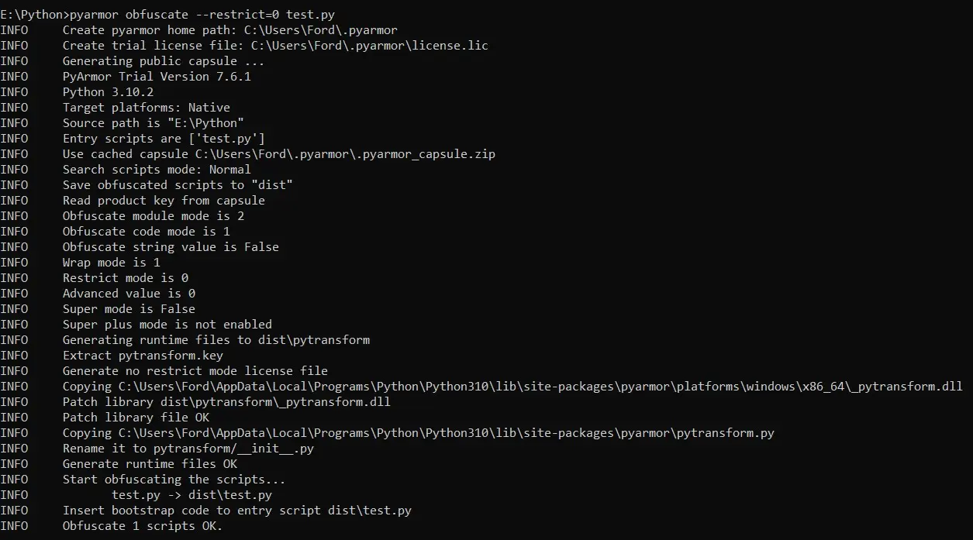Click the 'Obfuscate module mode is 2' line
Screen dimensions: 973x540
pyautogui.click(x=153, y=216)
